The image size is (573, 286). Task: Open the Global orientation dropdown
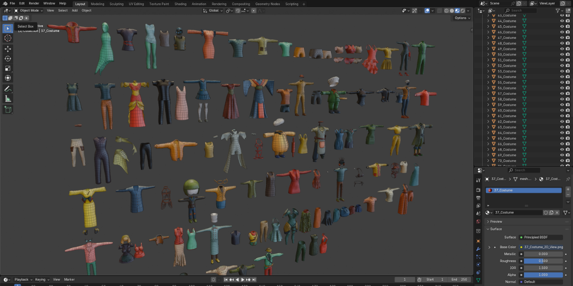click(x=212, y=10)
